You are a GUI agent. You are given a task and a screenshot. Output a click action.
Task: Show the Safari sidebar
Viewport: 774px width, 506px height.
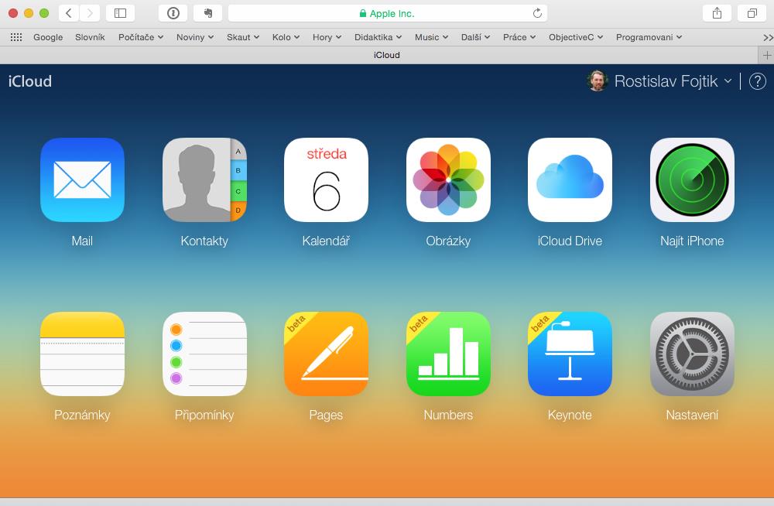(x=121, y=13)
